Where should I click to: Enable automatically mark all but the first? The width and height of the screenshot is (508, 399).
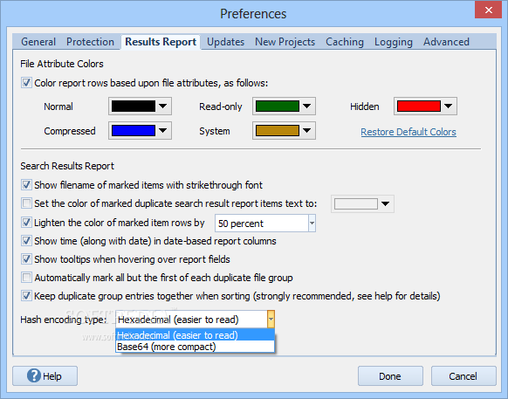(x=26, y=278)
